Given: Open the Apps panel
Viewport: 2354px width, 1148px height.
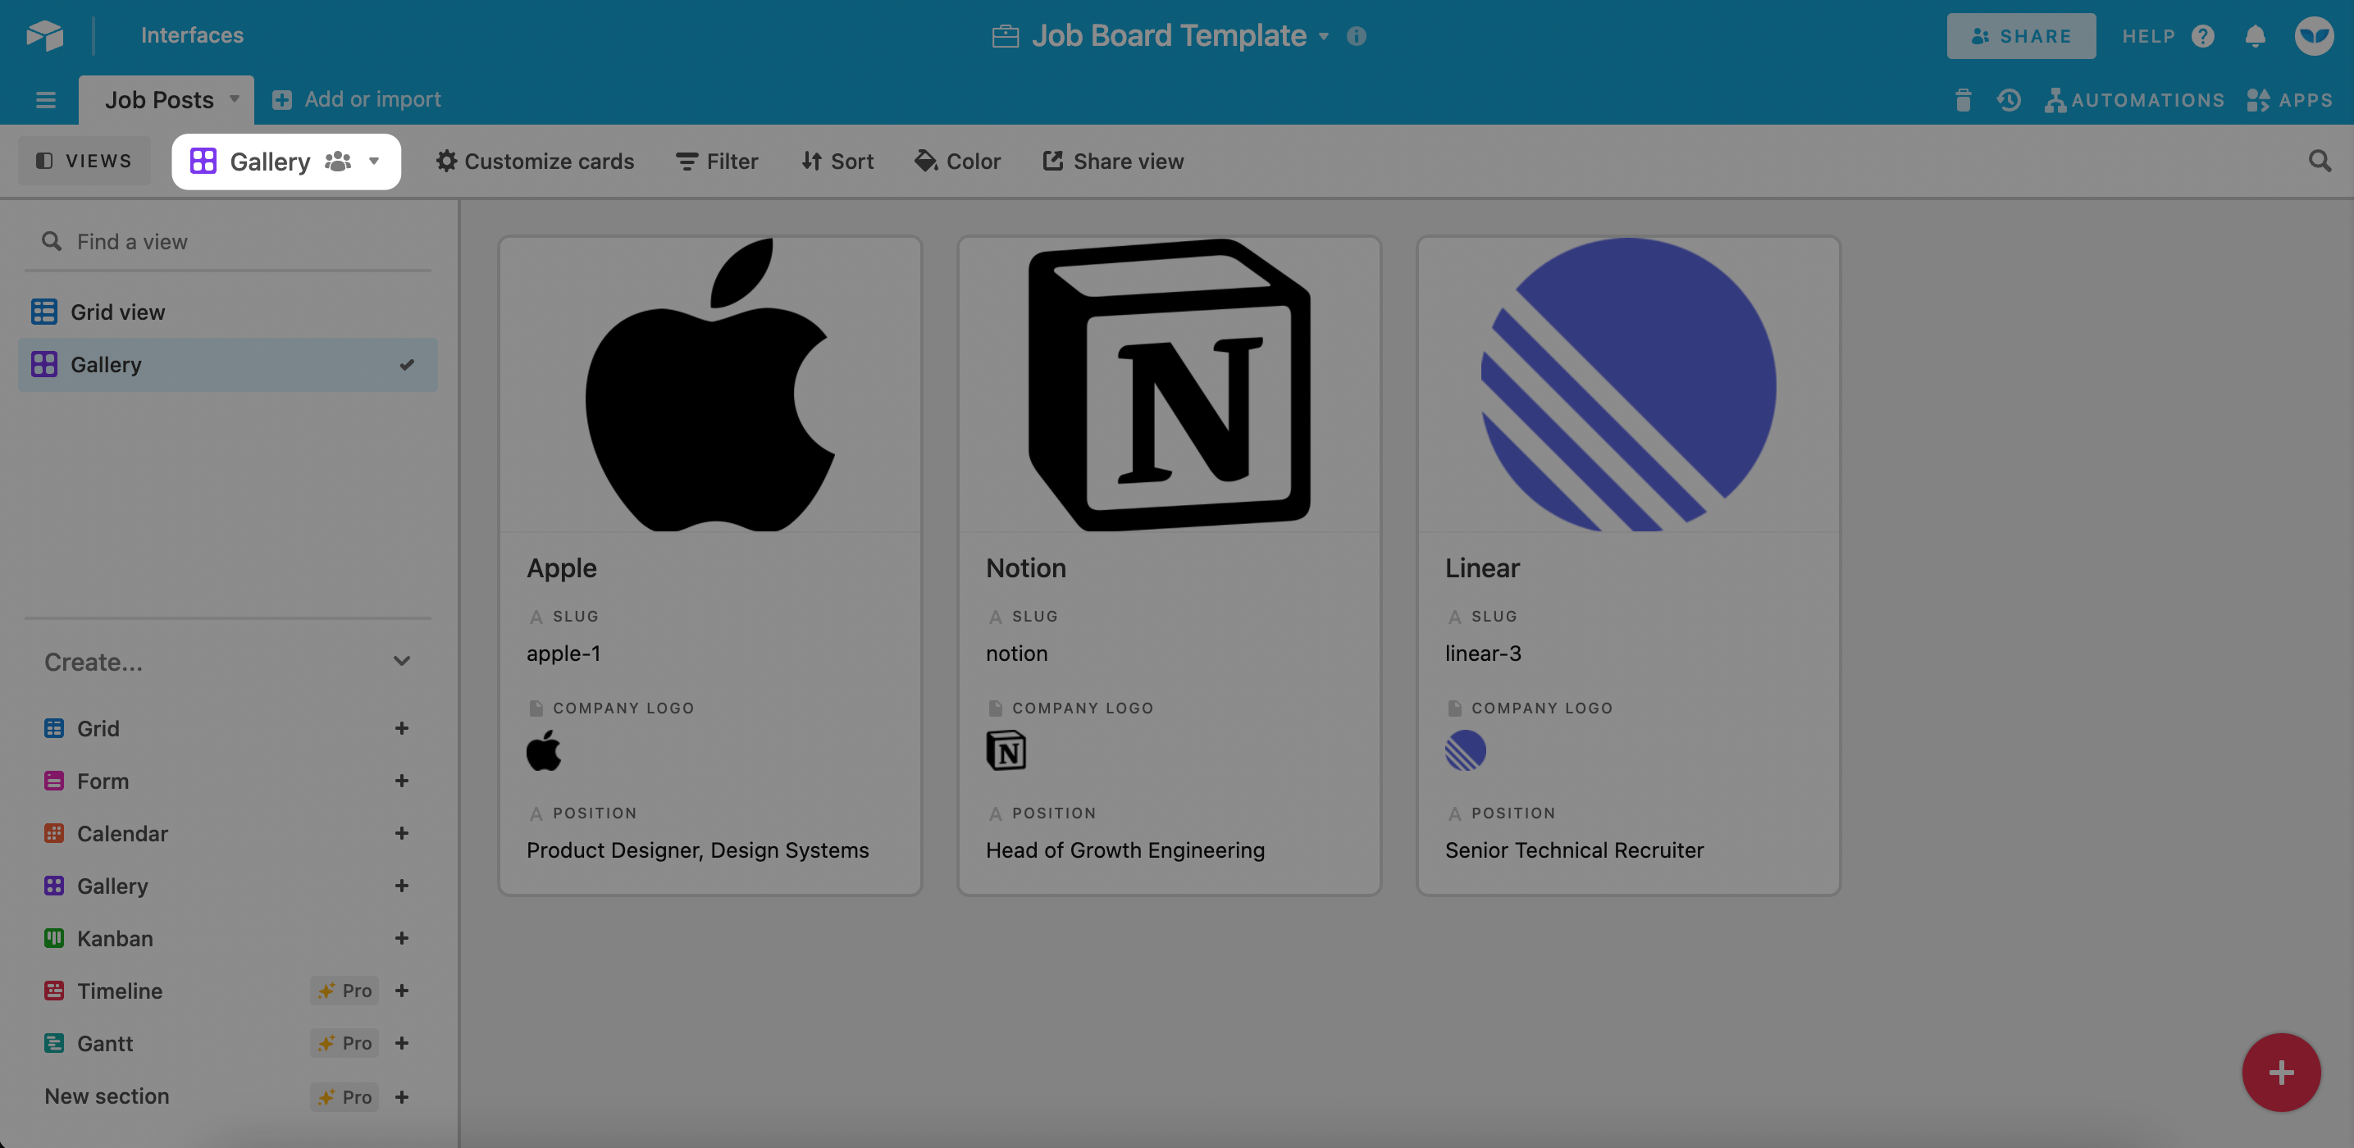Looking at the screenshot, I should tap(2289, 99).
